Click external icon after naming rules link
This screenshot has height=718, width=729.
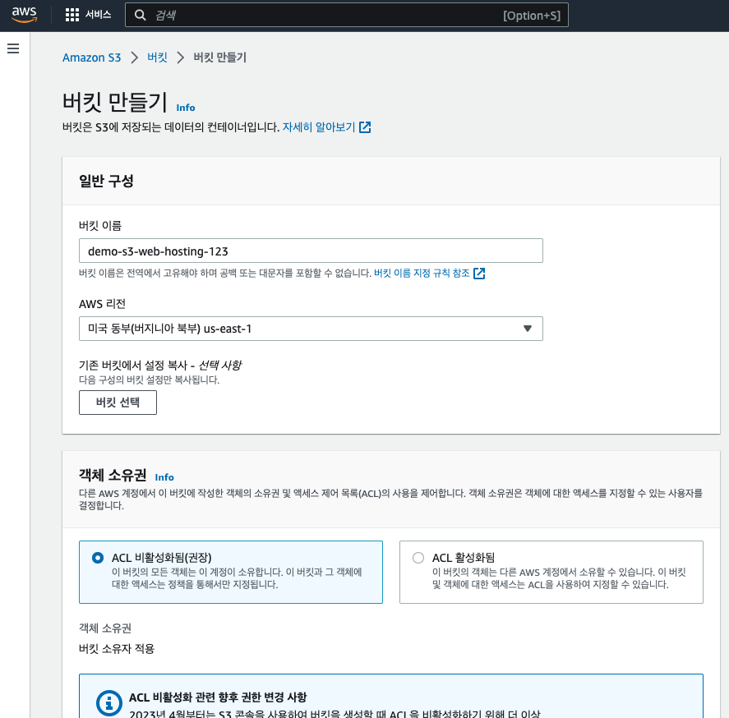coord(479,274)
